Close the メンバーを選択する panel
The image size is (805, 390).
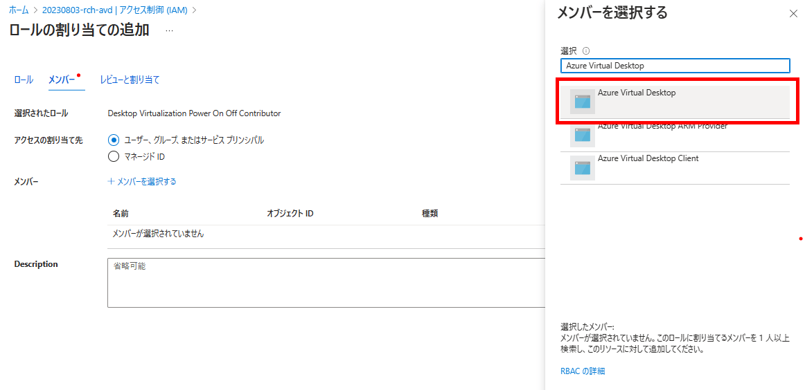793,14
